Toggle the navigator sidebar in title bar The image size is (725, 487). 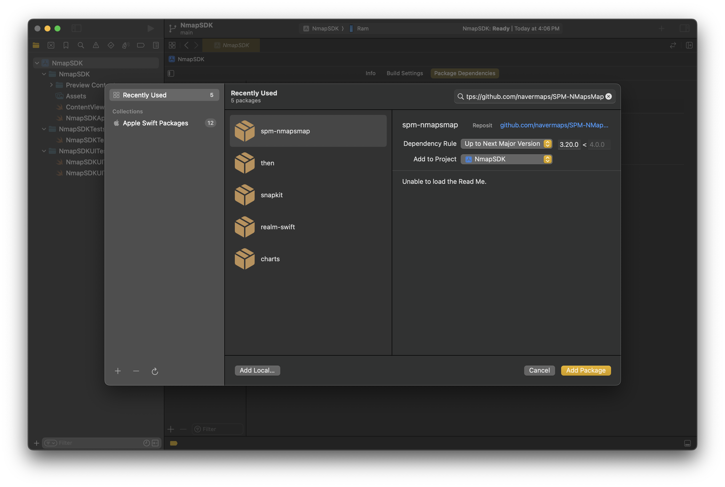(76, 28)
